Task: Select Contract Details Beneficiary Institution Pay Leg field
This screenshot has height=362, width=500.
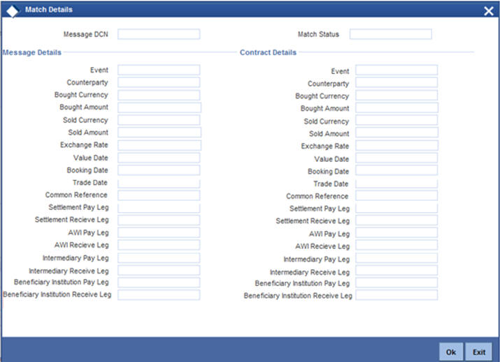Action: [x=397, y=282]
